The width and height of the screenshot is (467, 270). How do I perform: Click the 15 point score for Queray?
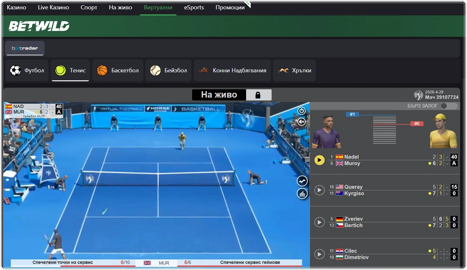(454, 187)
